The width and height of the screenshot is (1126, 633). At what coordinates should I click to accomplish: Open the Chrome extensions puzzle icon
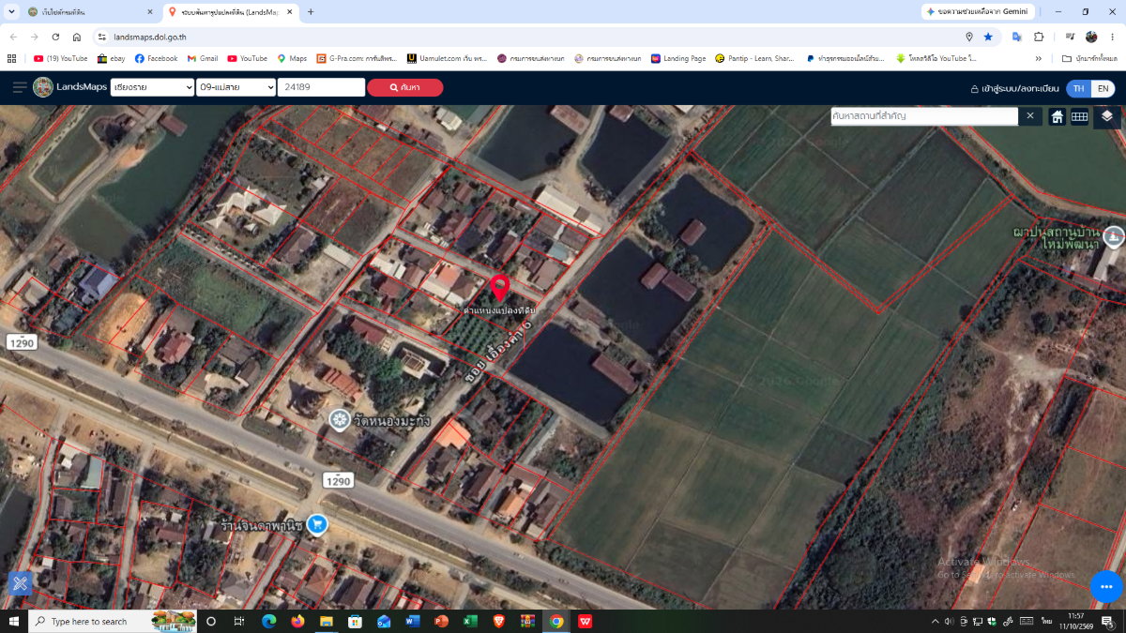[x=1039, y=37]
